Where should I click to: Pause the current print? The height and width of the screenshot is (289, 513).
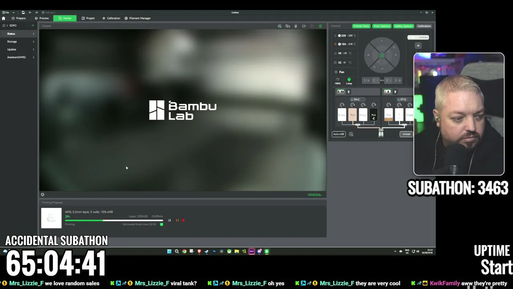177,220
